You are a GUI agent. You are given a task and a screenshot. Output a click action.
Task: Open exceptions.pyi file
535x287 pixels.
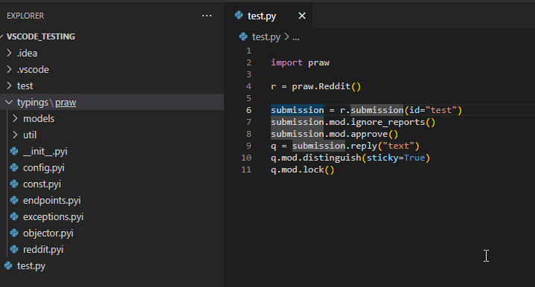pos(54,217)
